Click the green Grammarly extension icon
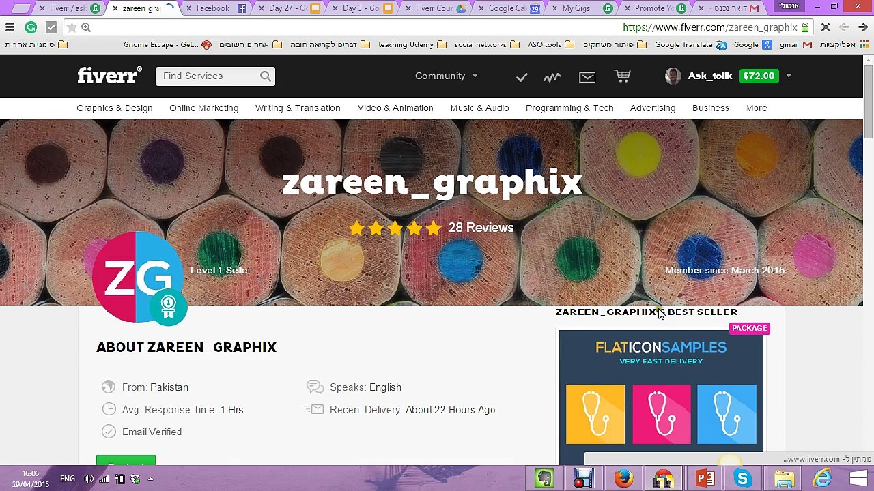The width and height of the screenshot is (874, 491). [31, 27]
